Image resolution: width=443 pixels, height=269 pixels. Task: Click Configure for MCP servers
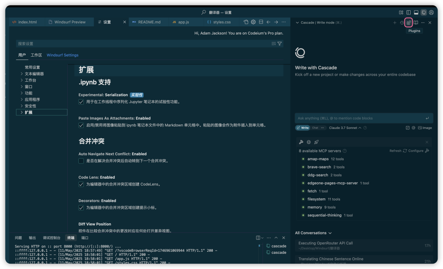[419, 151]
